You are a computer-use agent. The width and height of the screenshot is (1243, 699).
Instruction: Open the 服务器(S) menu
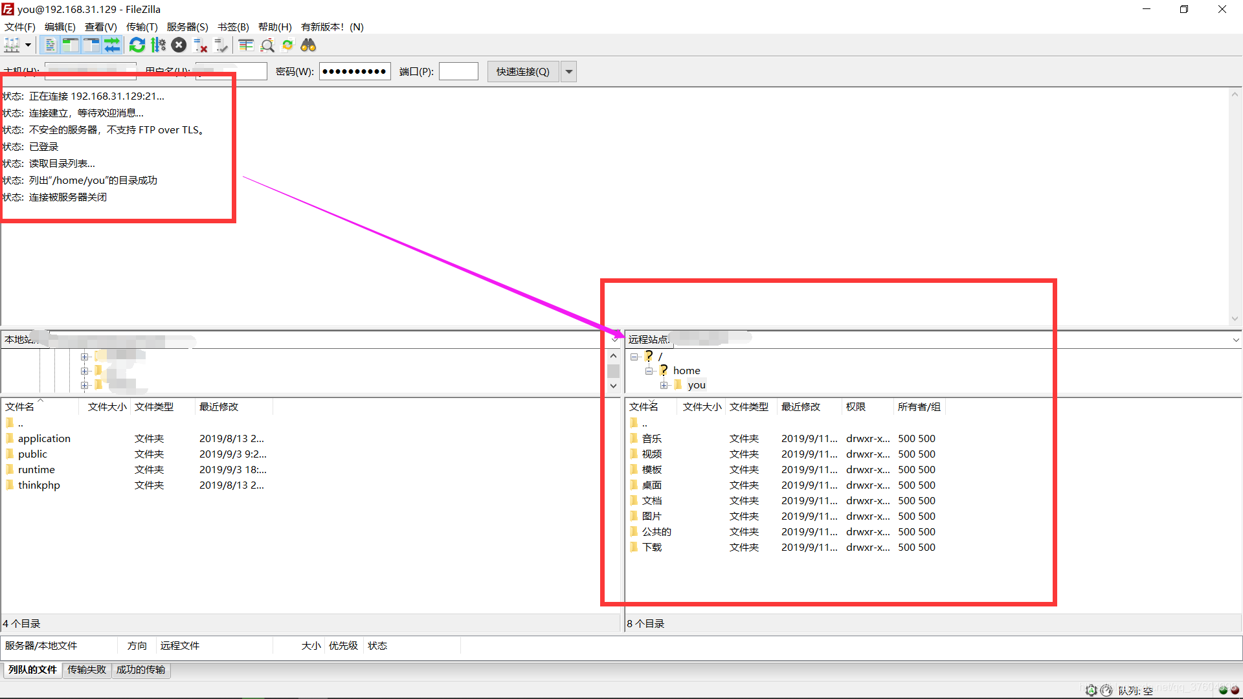[188, 27]
